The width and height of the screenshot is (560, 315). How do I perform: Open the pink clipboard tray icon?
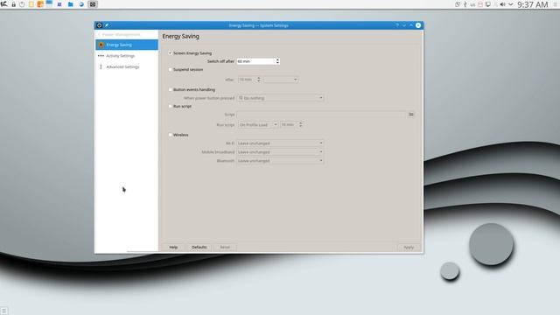pyautogui.click(x=480, y=4)
